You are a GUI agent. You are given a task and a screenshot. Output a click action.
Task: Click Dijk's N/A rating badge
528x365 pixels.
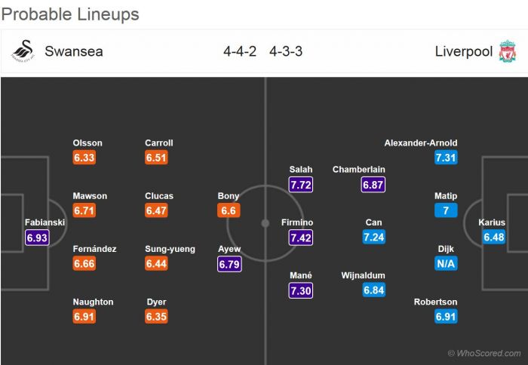[x=446, y=264]
